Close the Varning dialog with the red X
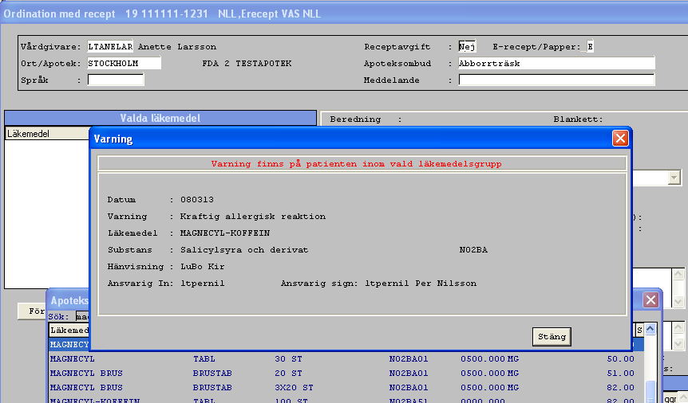This screenshot has height=403, width=688. 620,139
